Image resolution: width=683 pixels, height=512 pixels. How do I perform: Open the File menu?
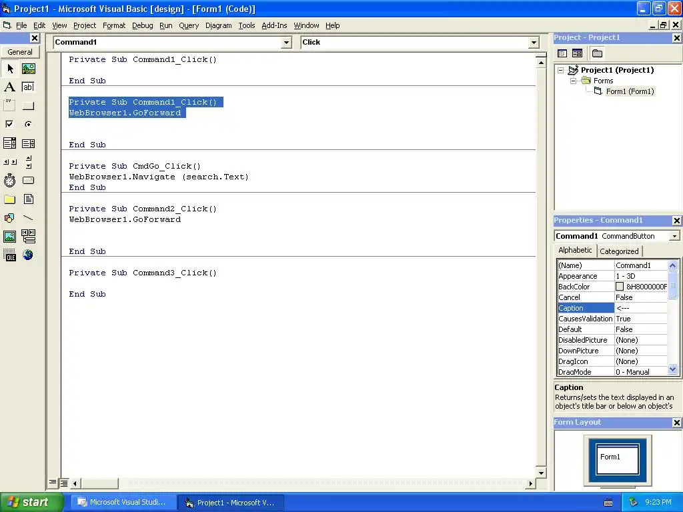pyautogui.click(x=21, y=26)
